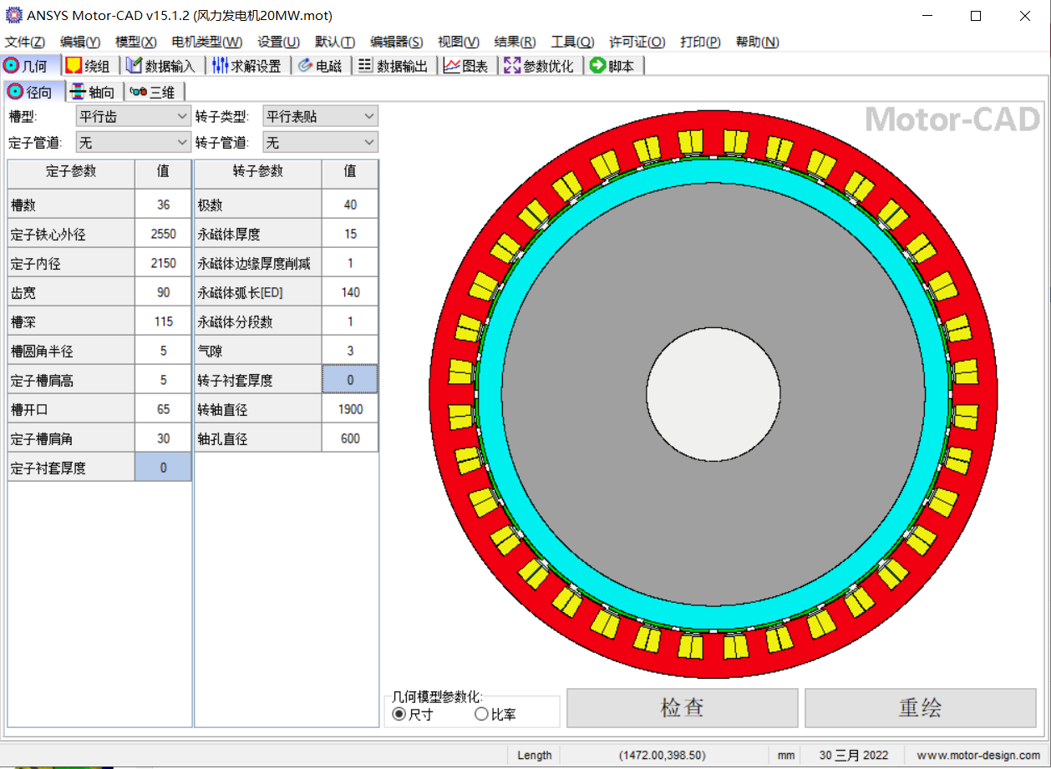This screenshot has height=769, width=1051.
Task: Click the 电磁 tab icon
Action: click(x=305, y=66)
